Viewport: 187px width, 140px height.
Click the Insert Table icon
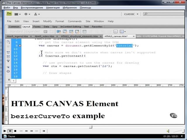(84, 32)
